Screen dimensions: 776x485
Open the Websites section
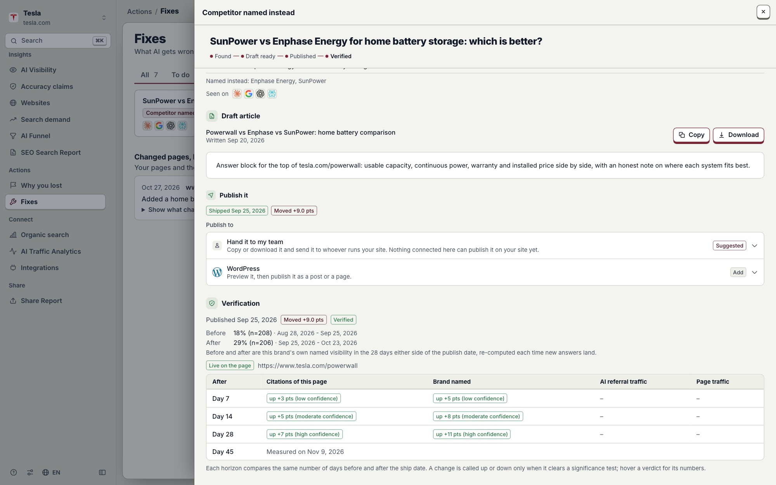click(35, 103)
